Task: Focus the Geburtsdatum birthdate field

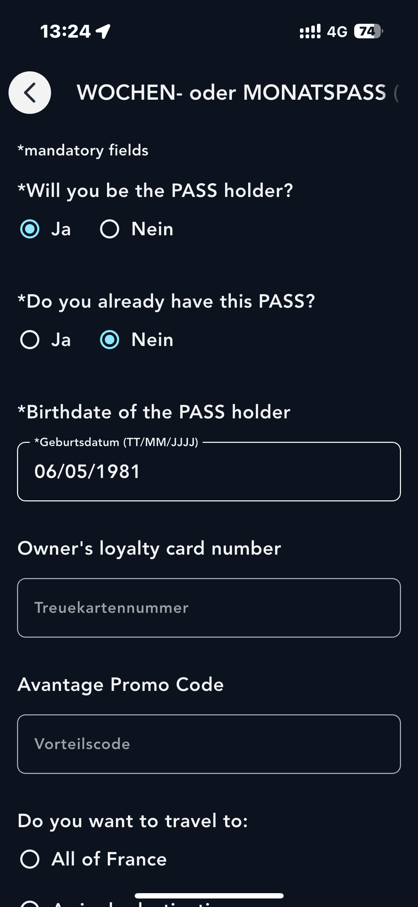Action: pos(209,472)
